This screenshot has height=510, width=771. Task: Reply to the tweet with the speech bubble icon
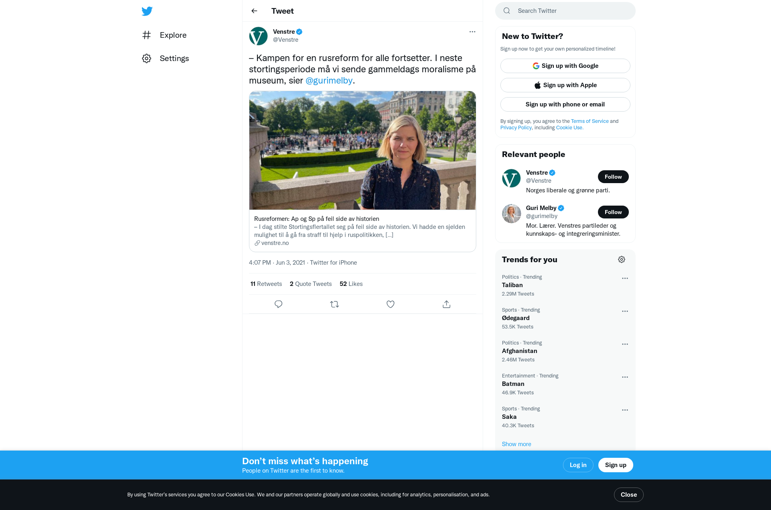[x=278, y=304]
